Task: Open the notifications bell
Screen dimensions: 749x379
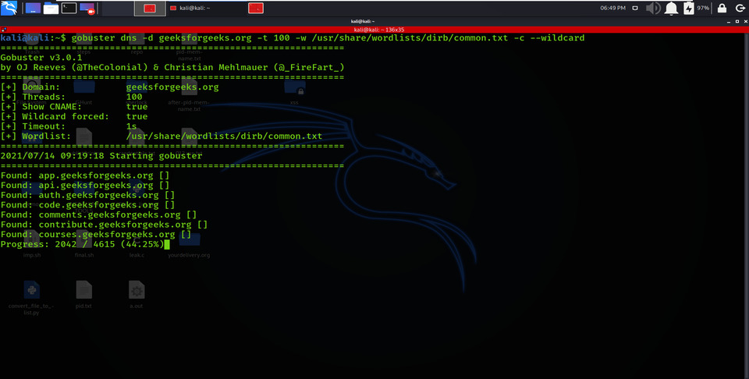Action: click(x=671, y=8)
